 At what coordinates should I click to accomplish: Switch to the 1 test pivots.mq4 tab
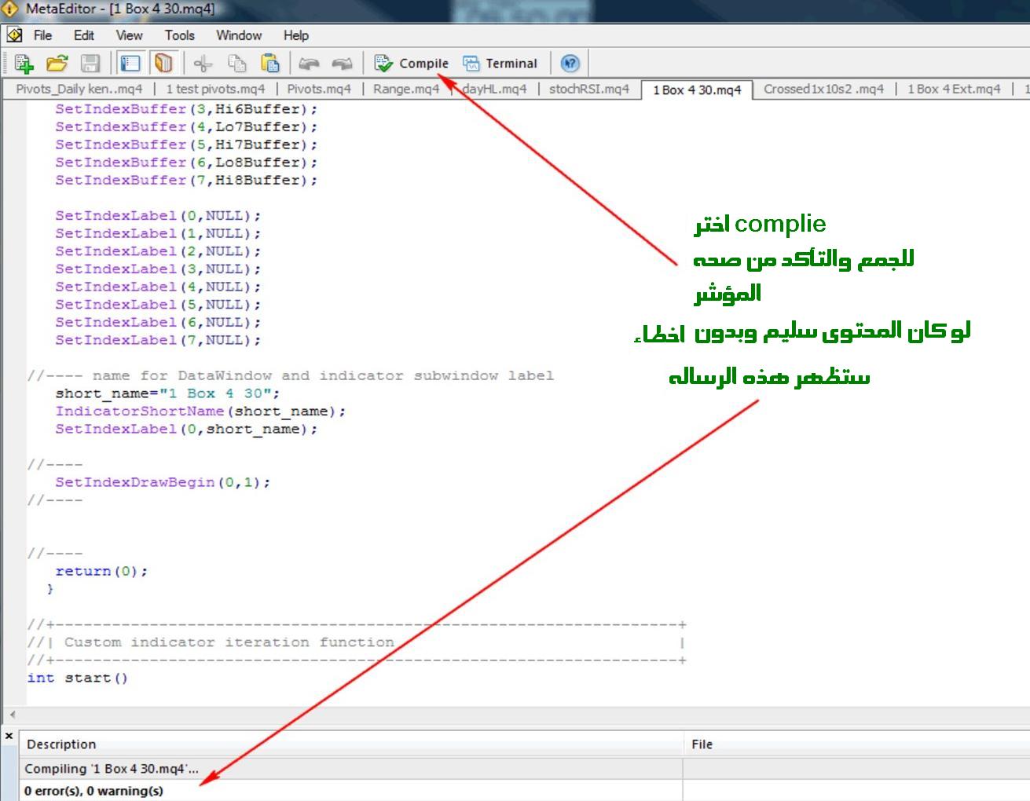(215, 89)
